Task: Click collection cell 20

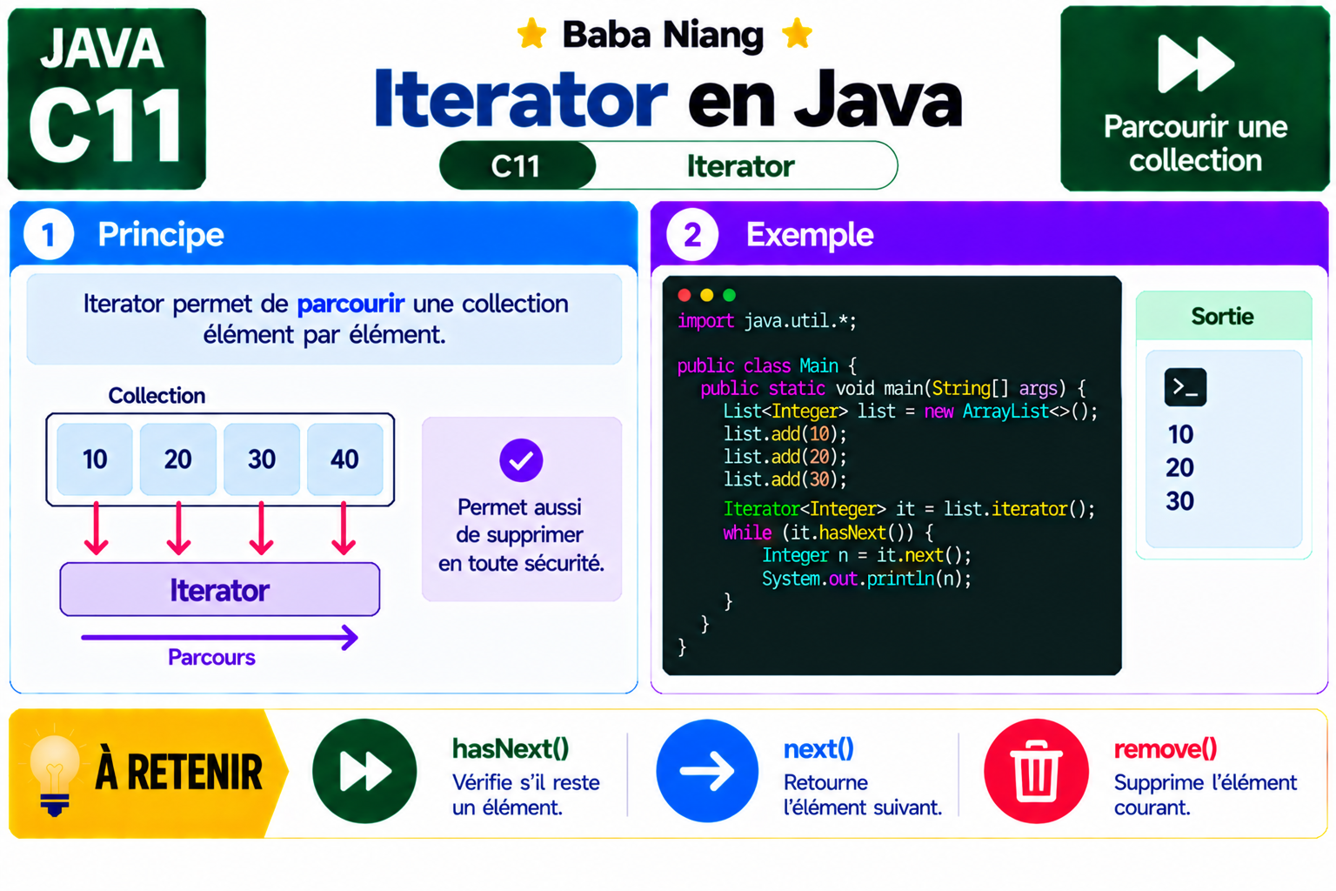Action: (x=178, y=459)
